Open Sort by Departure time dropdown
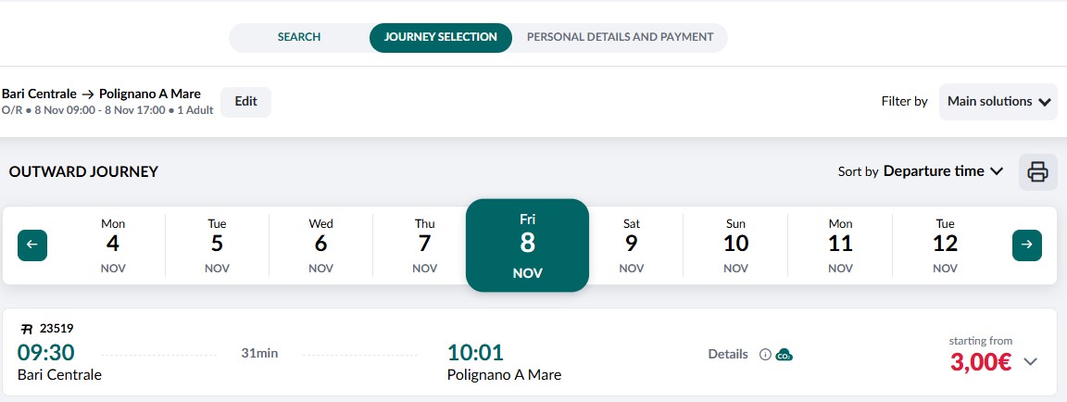Screen dimensions: 1067x402 click(943, 171)
